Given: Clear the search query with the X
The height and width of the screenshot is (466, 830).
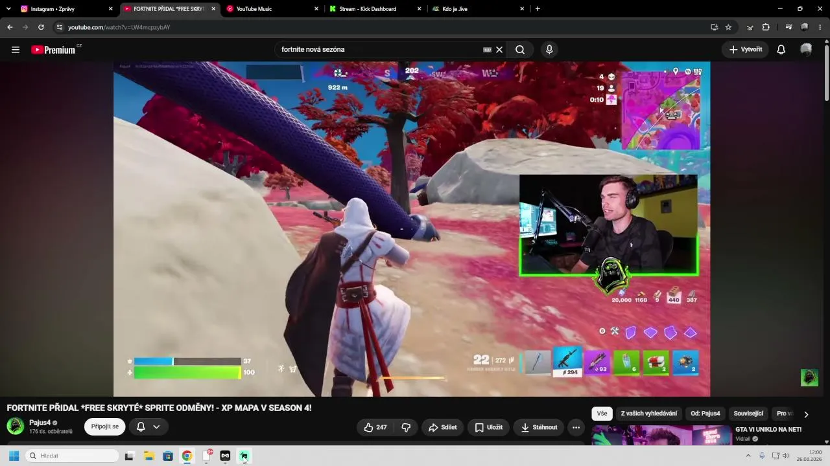Looking at the screenshot, I should pos(499,50).
